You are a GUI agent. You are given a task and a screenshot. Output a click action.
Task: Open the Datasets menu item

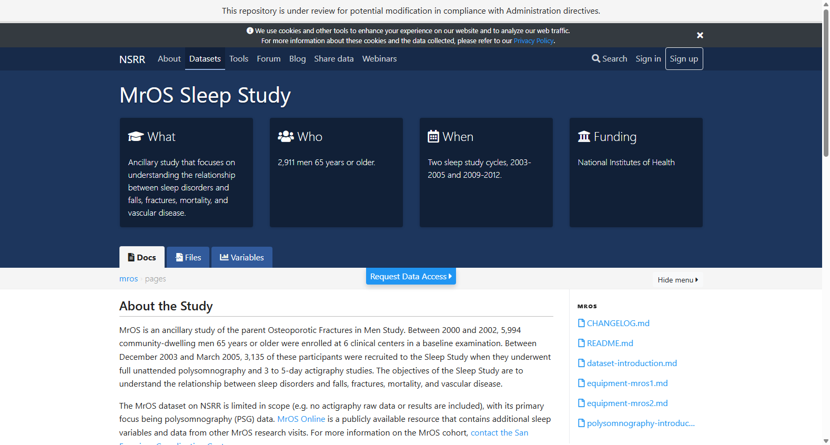point(205,59)
